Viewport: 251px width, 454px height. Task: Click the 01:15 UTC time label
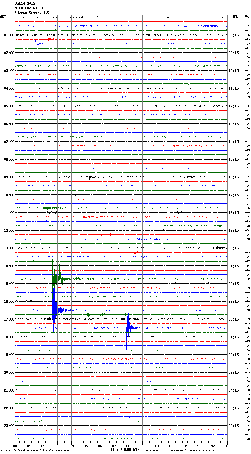(x=234, y=337)
